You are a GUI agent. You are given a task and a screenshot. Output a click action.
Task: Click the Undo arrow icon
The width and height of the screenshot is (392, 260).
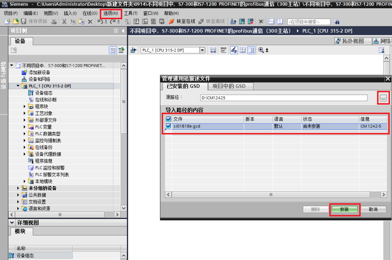click(x=100, y=21)
